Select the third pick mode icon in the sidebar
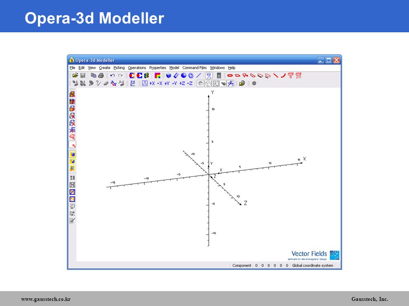 [x=72, y=108]
